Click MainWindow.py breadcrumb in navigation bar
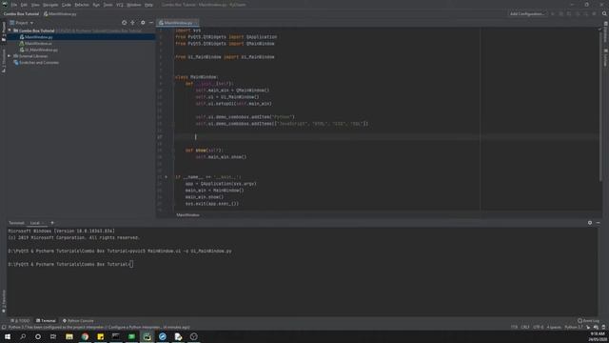This screenshot has height=343, width=609. [x=60, y=13]
